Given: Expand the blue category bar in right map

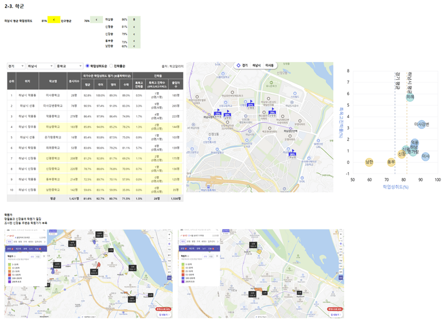Looking at the screenshot, I should [217, 249].
